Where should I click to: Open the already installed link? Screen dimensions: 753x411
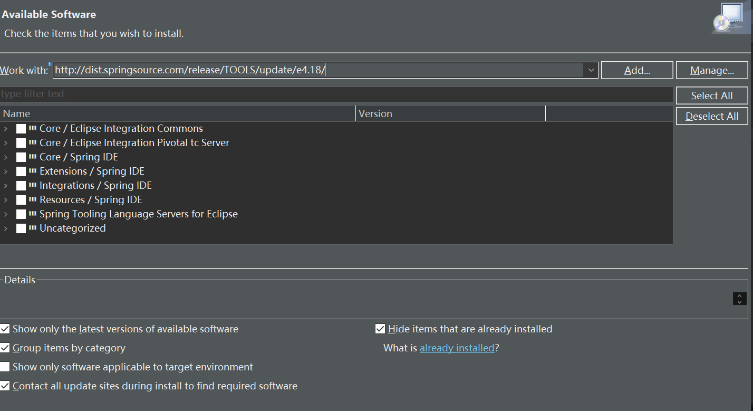(x=457, y=348)
